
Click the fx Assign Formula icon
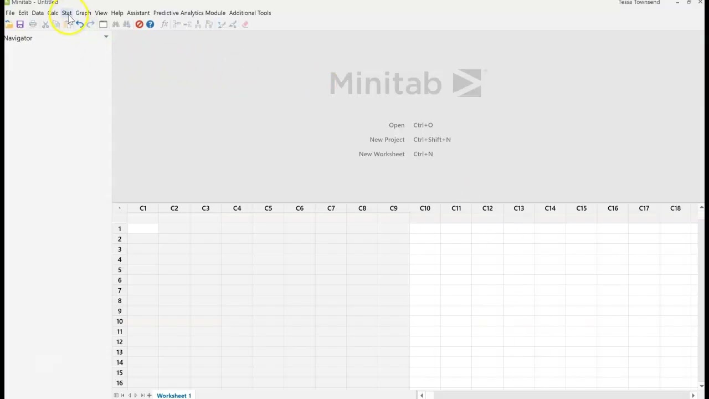[164, 24]
